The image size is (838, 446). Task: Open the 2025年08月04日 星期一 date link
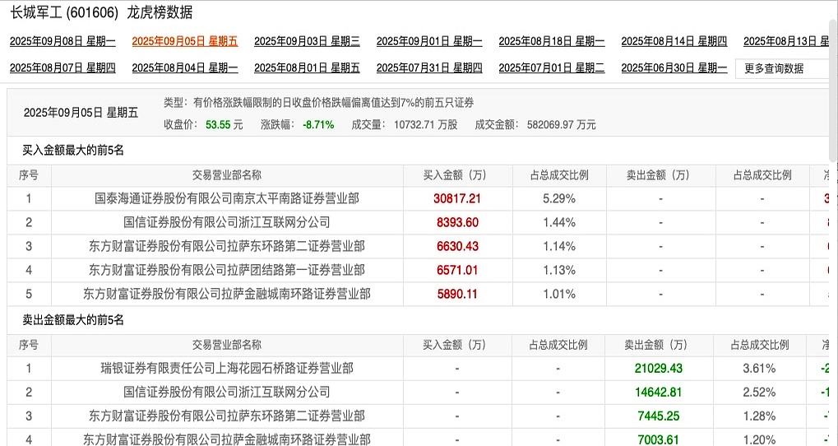pos(185,68)
